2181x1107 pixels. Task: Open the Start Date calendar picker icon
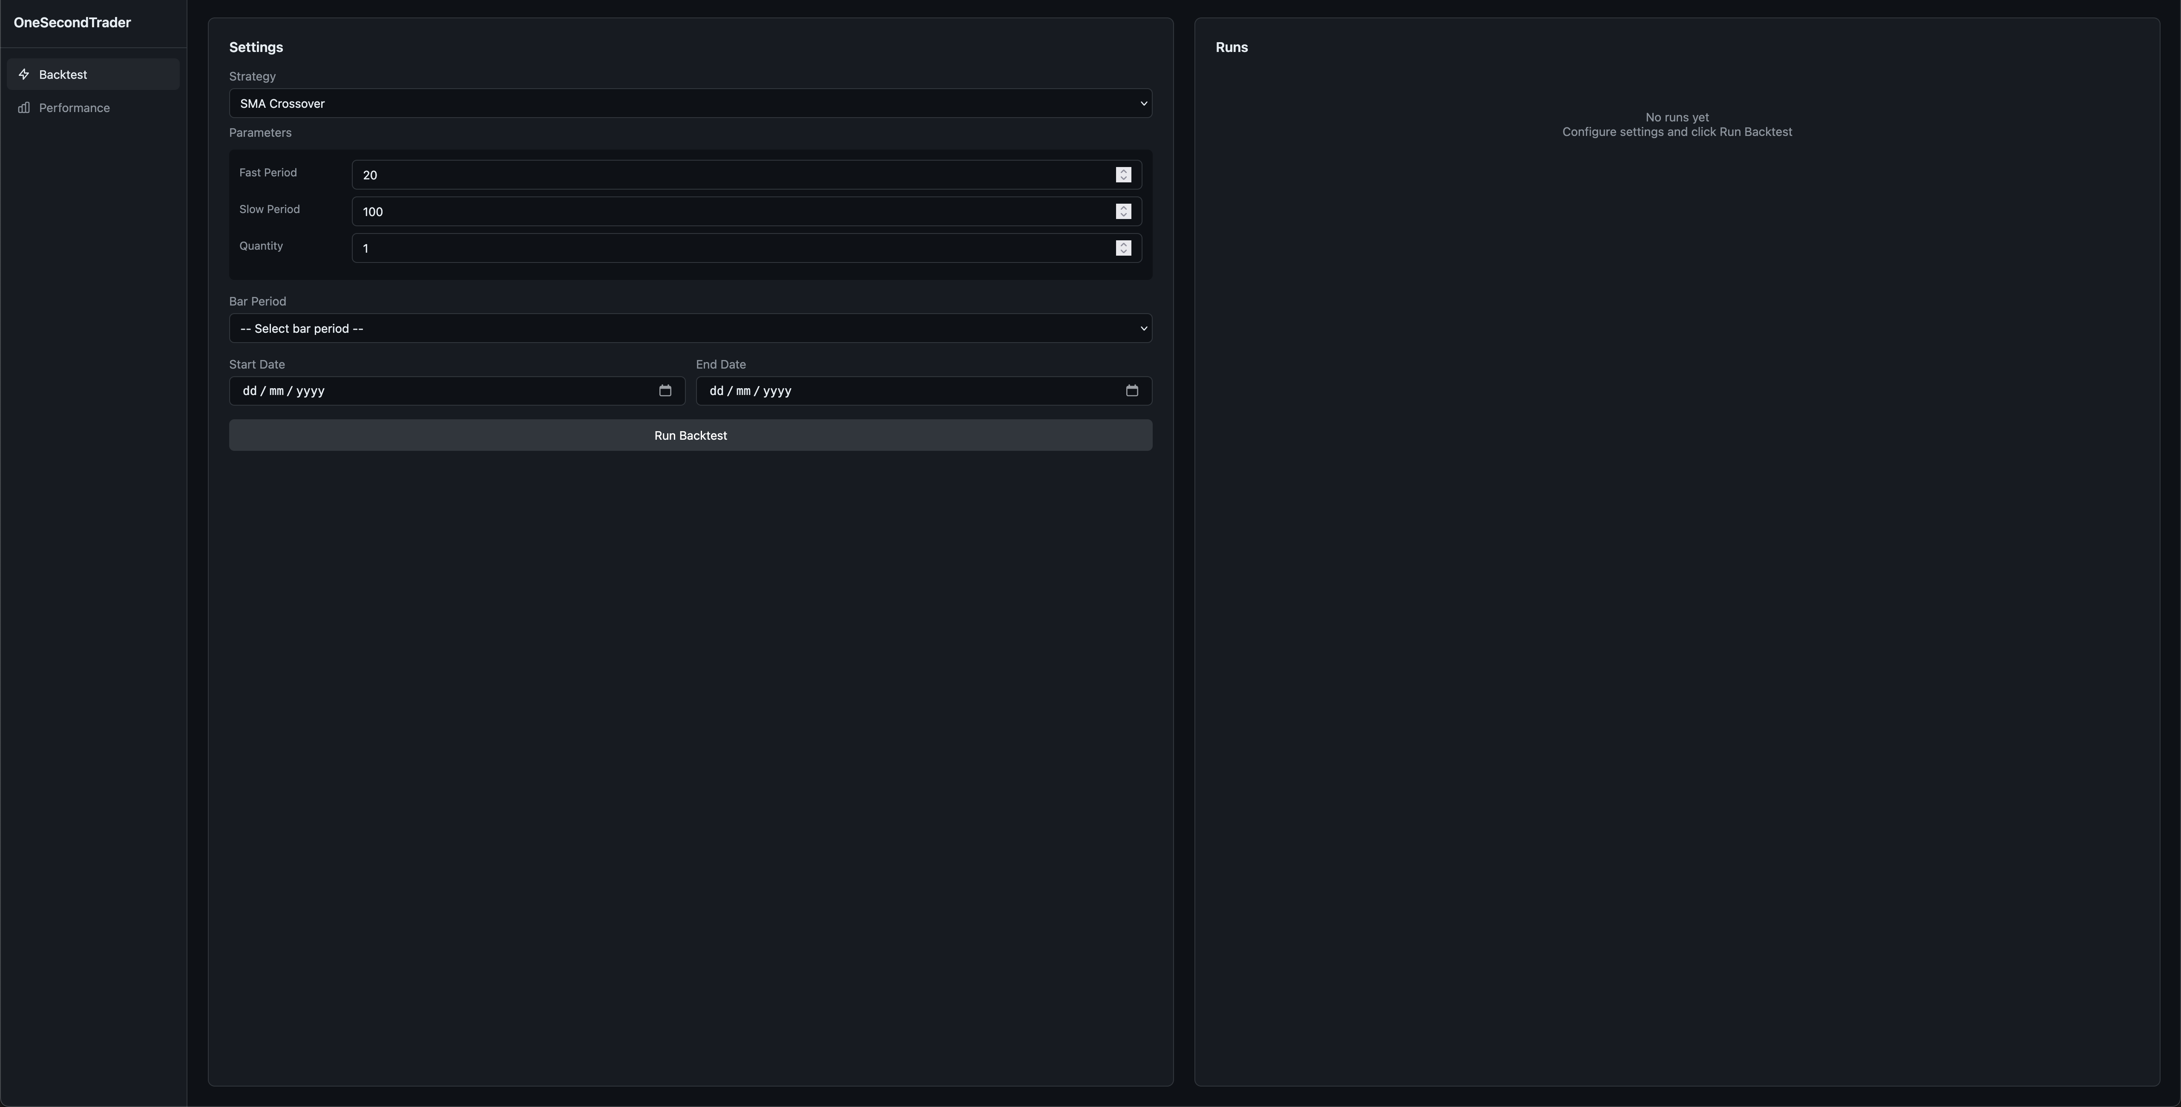[665, 390]
